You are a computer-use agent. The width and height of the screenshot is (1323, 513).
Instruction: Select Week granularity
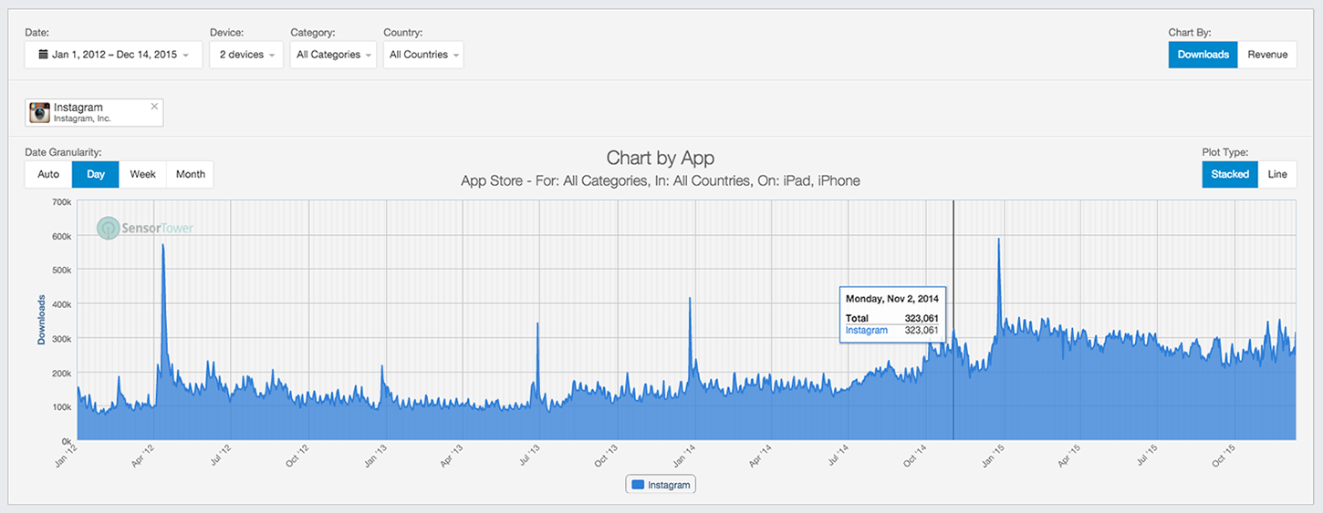point(143,174)
